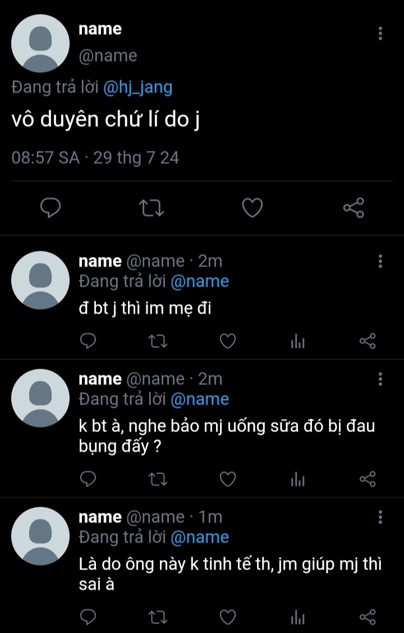Click the @hj_jang mention link

coord(138,88)
